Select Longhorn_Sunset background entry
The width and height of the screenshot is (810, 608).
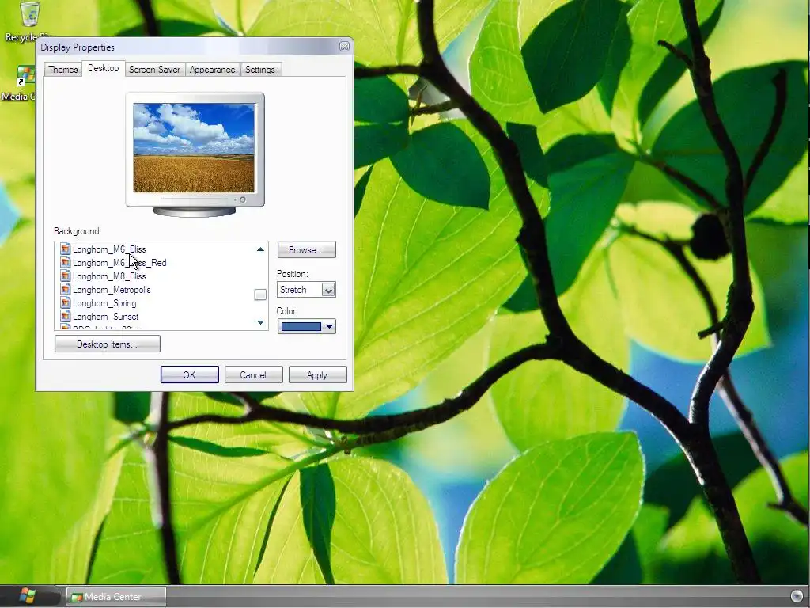[105, 317]
